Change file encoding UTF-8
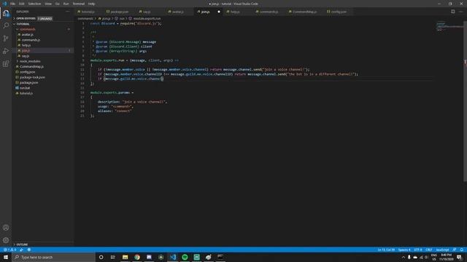The height and width of the screenshot is (262, 467). coord(418,250)
